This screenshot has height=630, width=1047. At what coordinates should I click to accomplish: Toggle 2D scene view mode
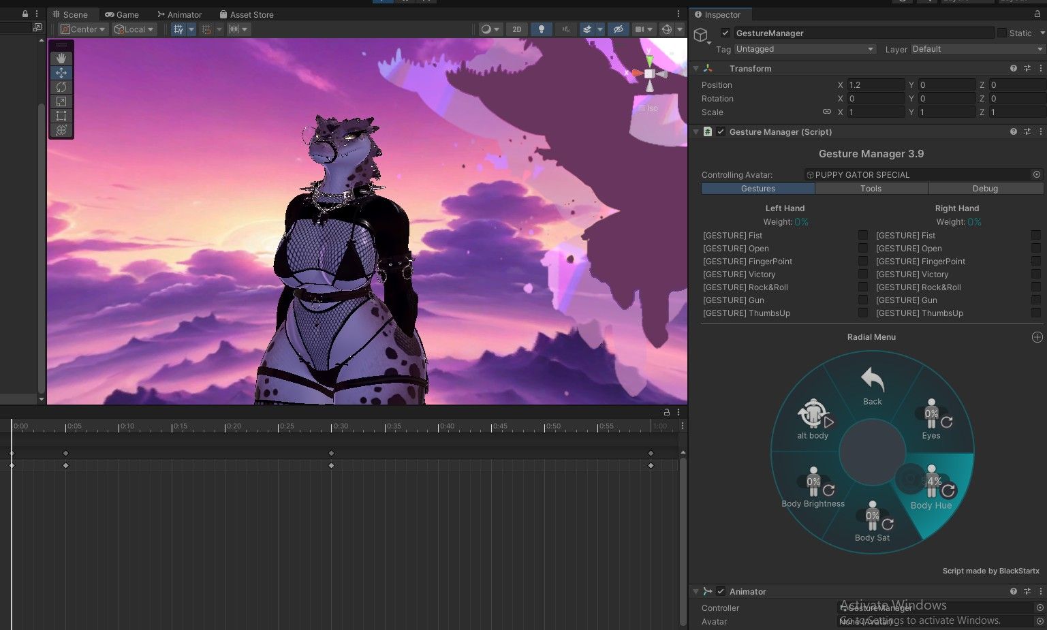(517, 29)
